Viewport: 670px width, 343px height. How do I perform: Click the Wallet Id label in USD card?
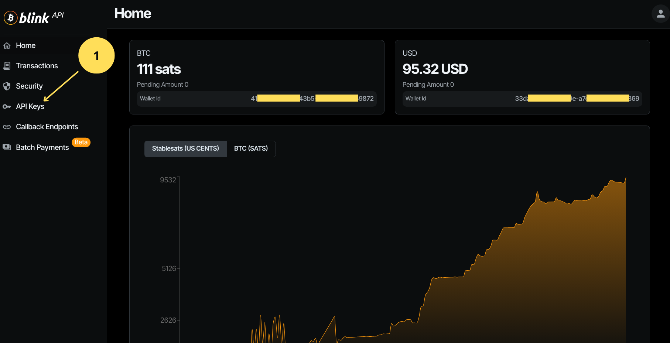[416, 99]
